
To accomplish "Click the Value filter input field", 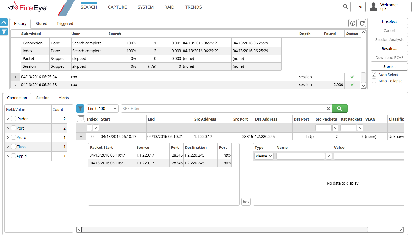I will point(369,156).
